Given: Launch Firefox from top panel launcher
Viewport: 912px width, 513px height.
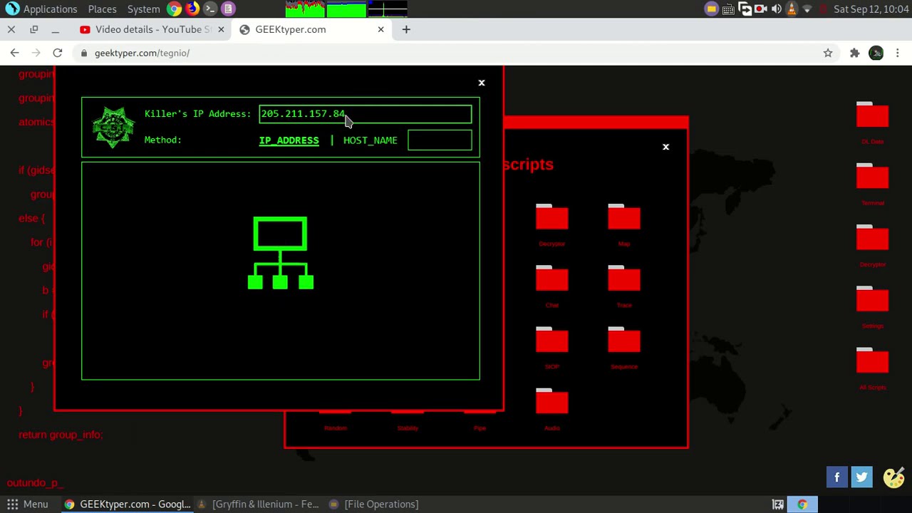Looking at the screenshot, I should [192, 9].
